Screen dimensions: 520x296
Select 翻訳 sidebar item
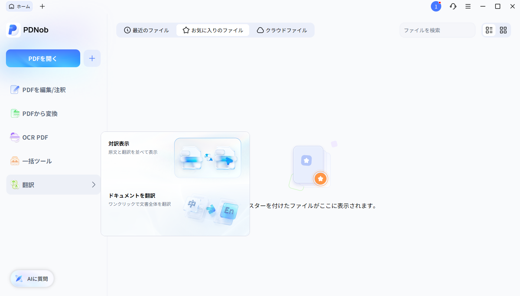click(x=53, y=185)
